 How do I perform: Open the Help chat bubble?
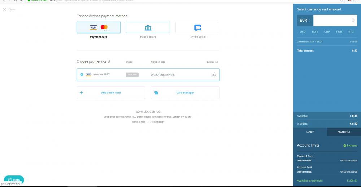(x=14, y=179)
